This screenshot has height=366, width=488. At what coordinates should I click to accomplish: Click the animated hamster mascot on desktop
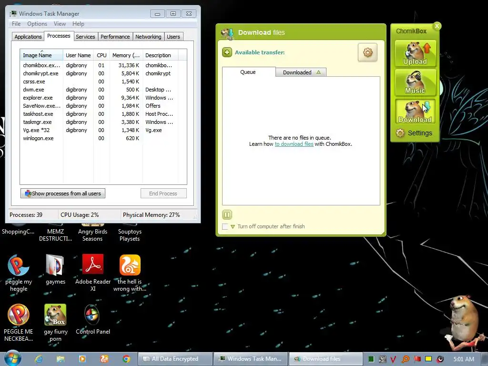coord(464,323)
